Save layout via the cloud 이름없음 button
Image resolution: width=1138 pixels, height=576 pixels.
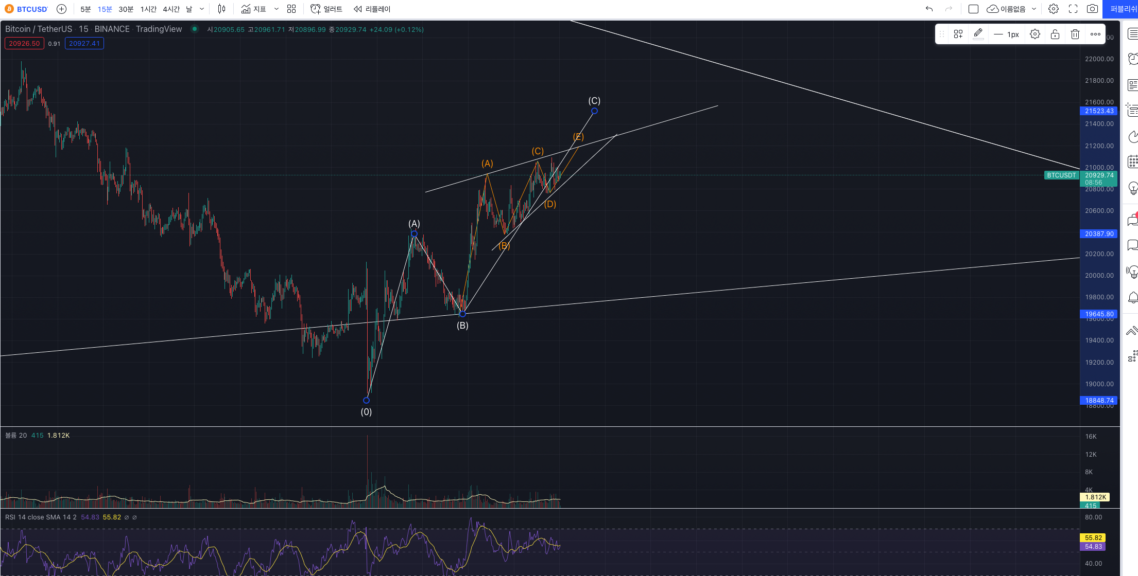(x=1006, y=9)
